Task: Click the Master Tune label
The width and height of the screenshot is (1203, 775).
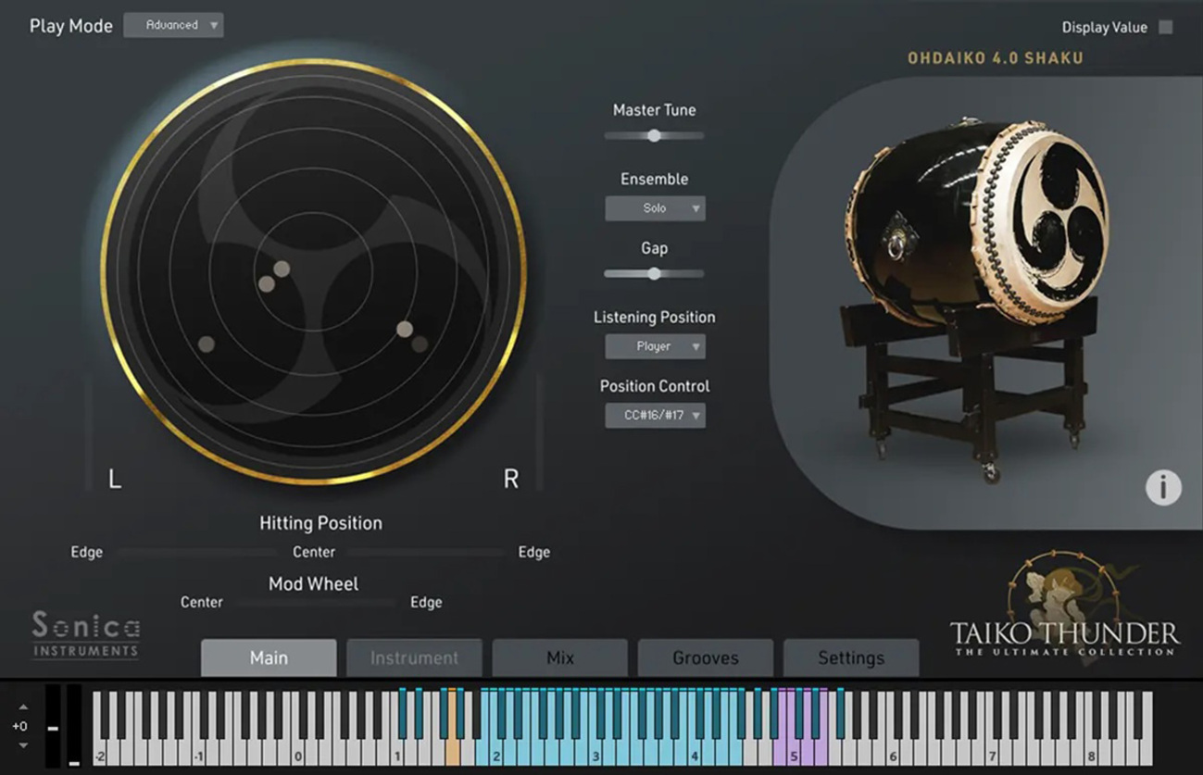Action: click(x=654, y=110)
